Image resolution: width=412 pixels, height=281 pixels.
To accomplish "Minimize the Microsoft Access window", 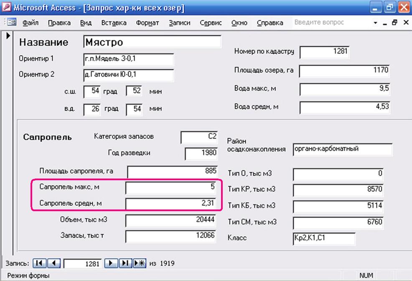I will click(376, 8).
